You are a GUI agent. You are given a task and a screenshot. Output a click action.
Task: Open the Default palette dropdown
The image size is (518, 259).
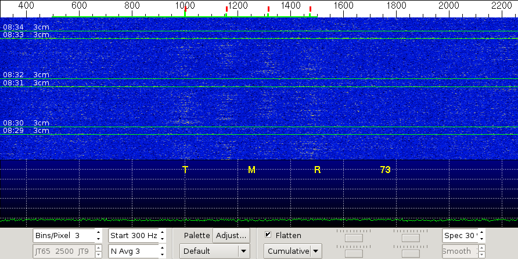tap(215, 251)
